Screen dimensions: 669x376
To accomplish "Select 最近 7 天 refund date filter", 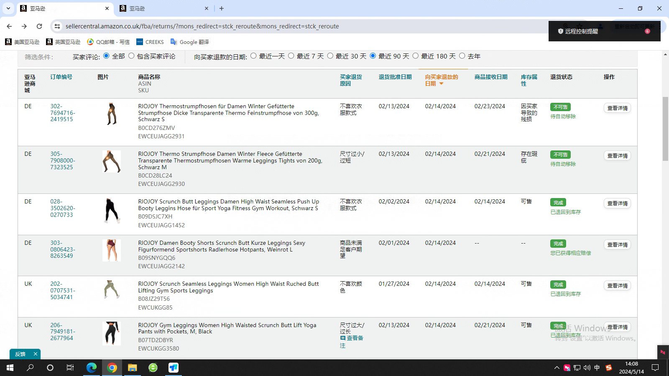I will 291,56.
